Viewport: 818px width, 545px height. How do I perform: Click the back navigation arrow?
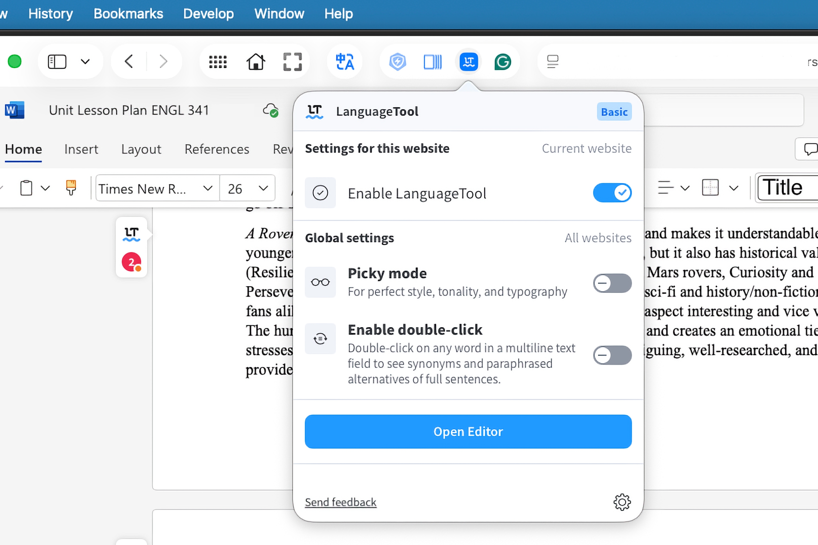128,62
